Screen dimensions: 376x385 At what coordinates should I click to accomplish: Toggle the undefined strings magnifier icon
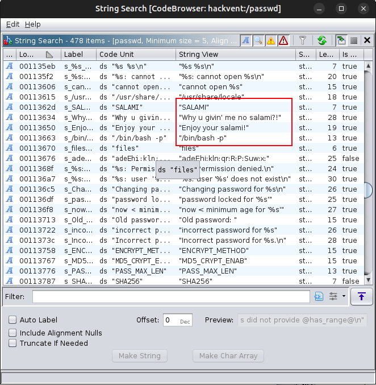click(x=258, y=40)
